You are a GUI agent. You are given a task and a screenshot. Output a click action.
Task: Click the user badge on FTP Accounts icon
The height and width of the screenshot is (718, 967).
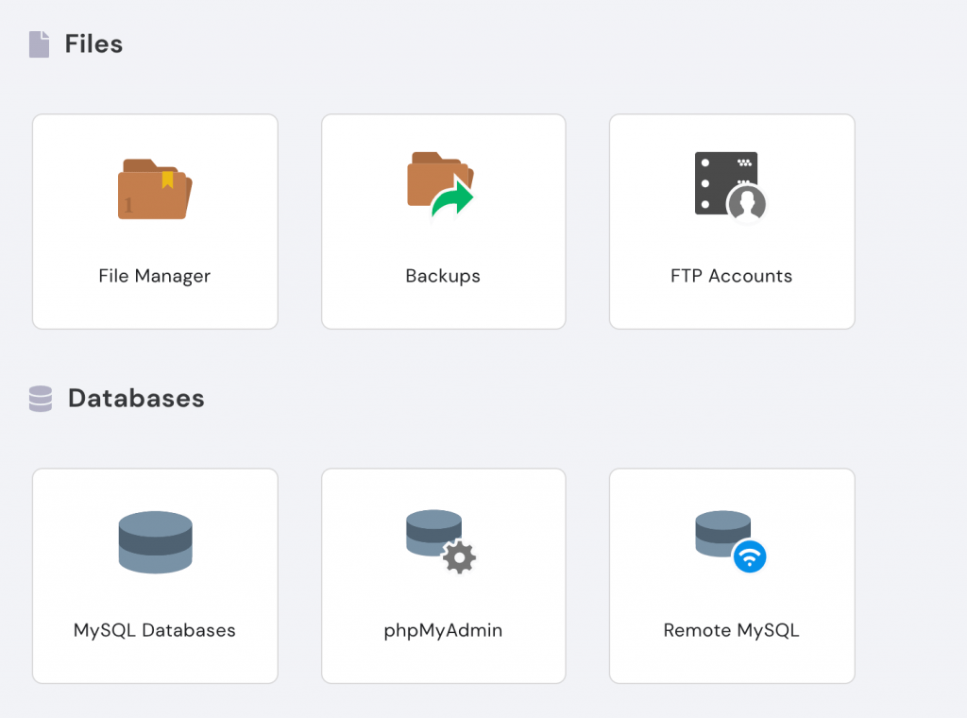tap(746, 203)
